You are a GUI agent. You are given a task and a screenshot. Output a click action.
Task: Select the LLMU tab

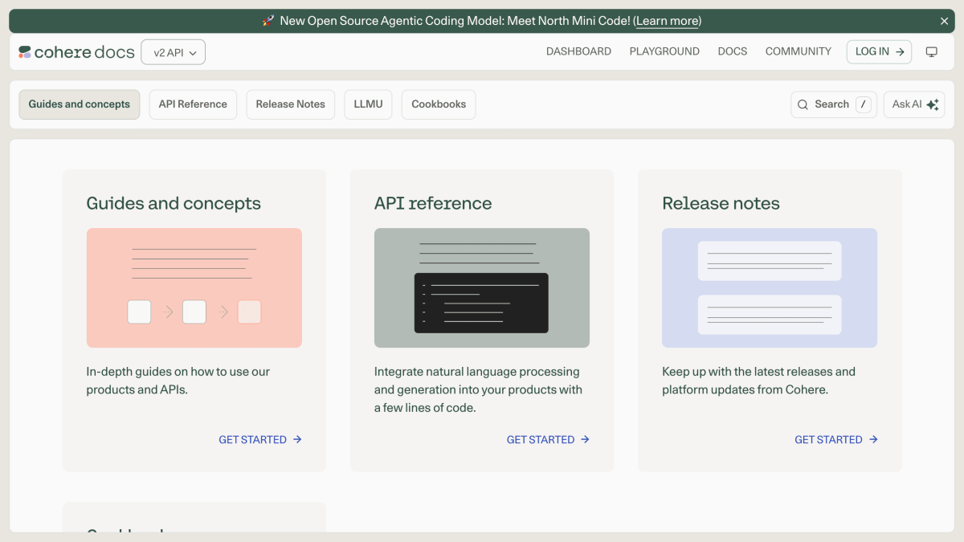coord(368,104)
